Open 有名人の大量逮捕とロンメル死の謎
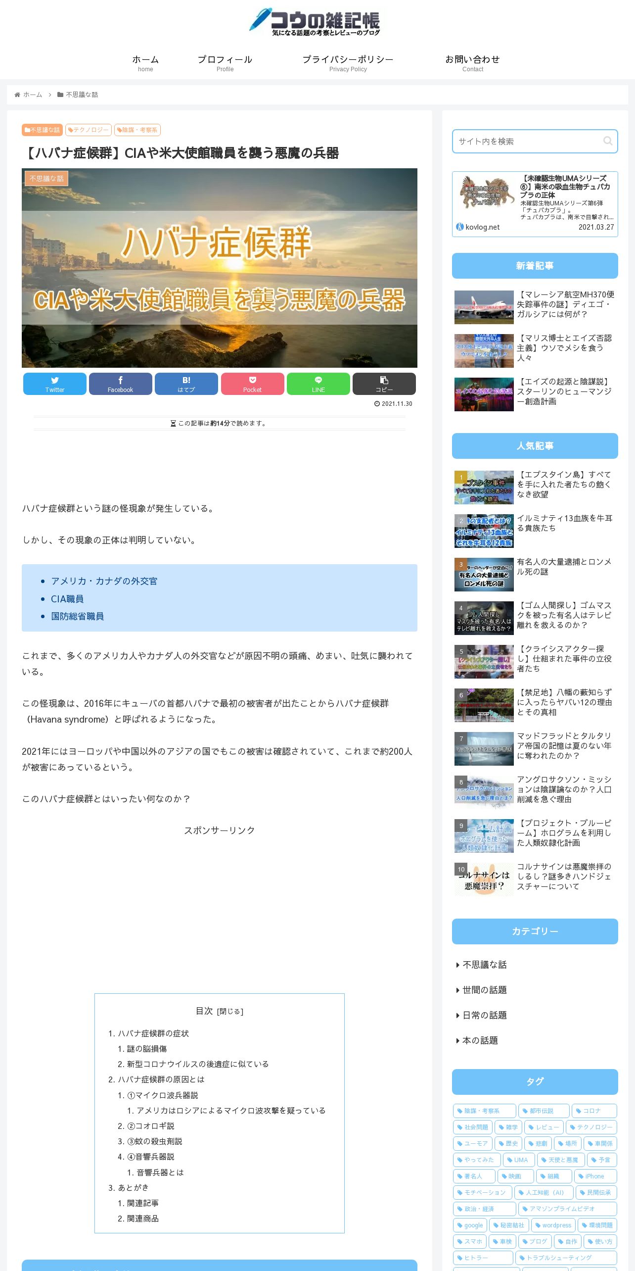 coord(535,575)
